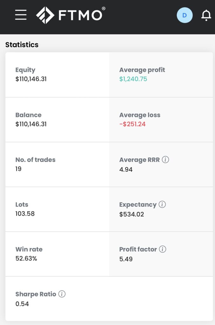Show info for Average RRR
Screen dimensions: 215x325
tap(165, 160)
